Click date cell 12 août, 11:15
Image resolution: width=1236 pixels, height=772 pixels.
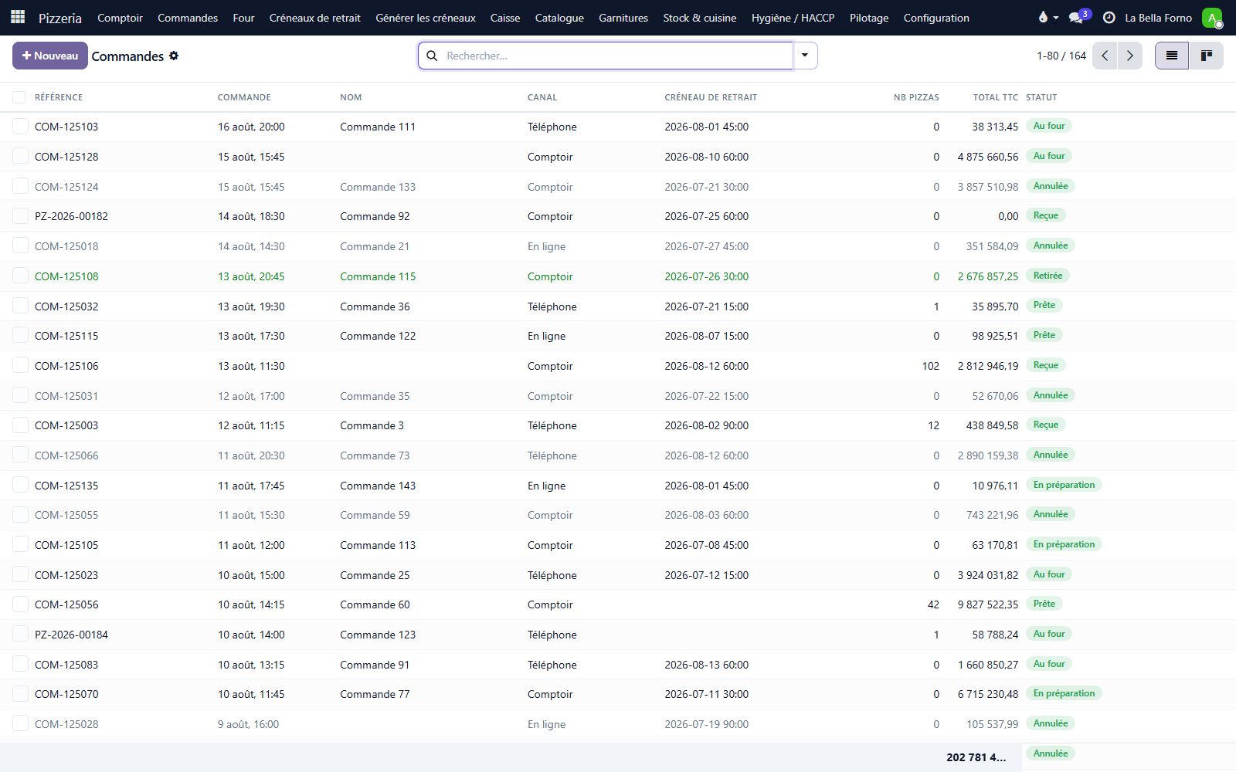point(251,425)
